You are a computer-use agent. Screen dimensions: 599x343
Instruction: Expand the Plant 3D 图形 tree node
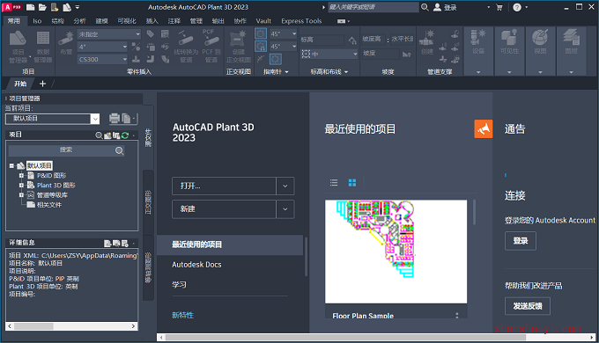(21, 185)
